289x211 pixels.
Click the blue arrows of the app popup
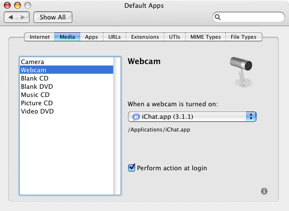pyautogui.click(x=251, y=116)
